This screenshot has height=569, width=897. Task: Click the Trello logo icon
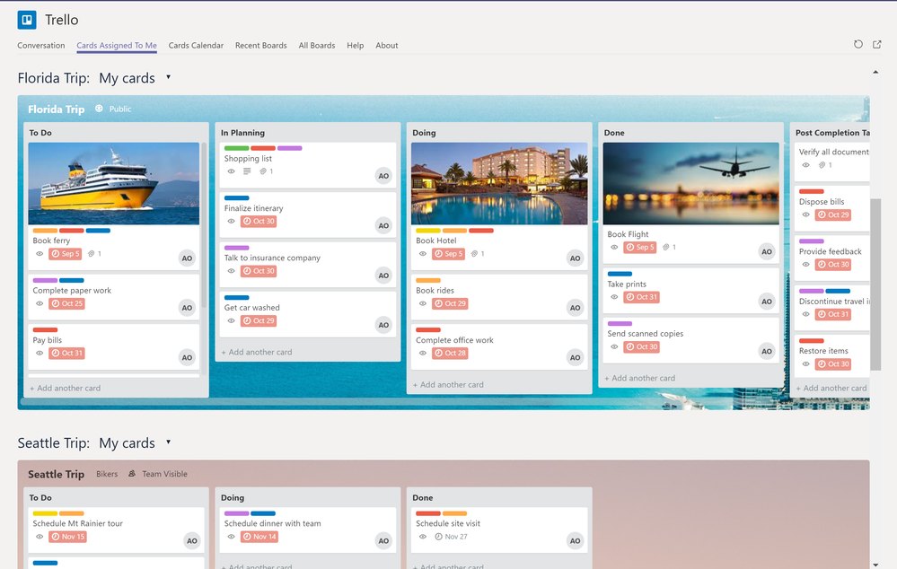[x=27, y=20]
